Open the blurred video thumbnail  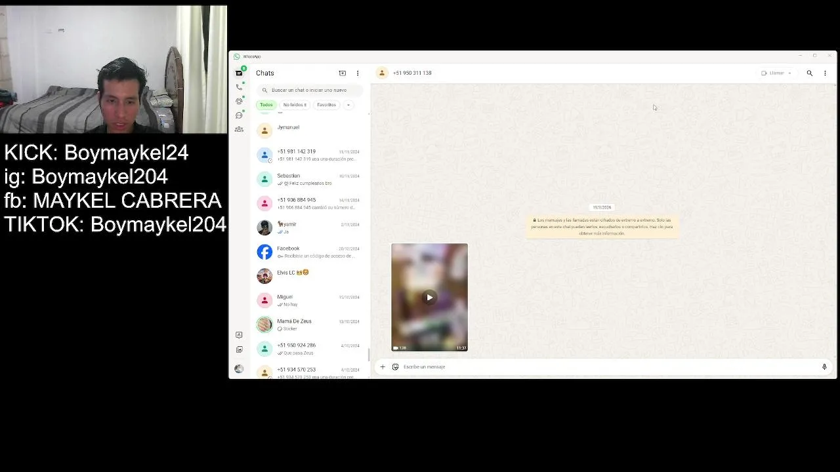coord(429,298)
